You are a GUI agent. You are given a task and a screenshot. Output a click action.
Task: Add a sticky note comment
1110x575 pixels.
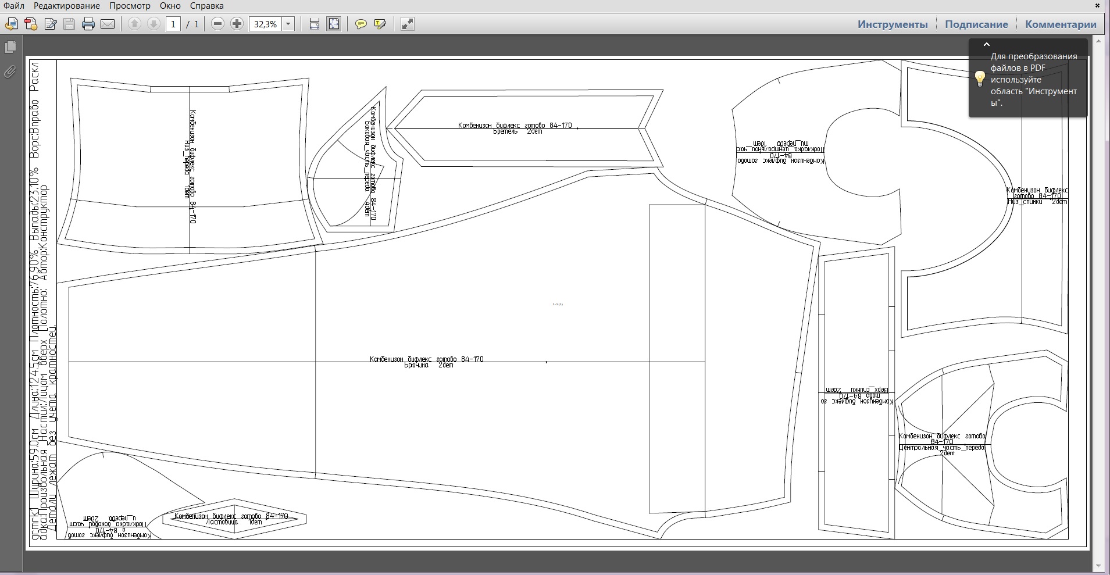click(361, 24)
